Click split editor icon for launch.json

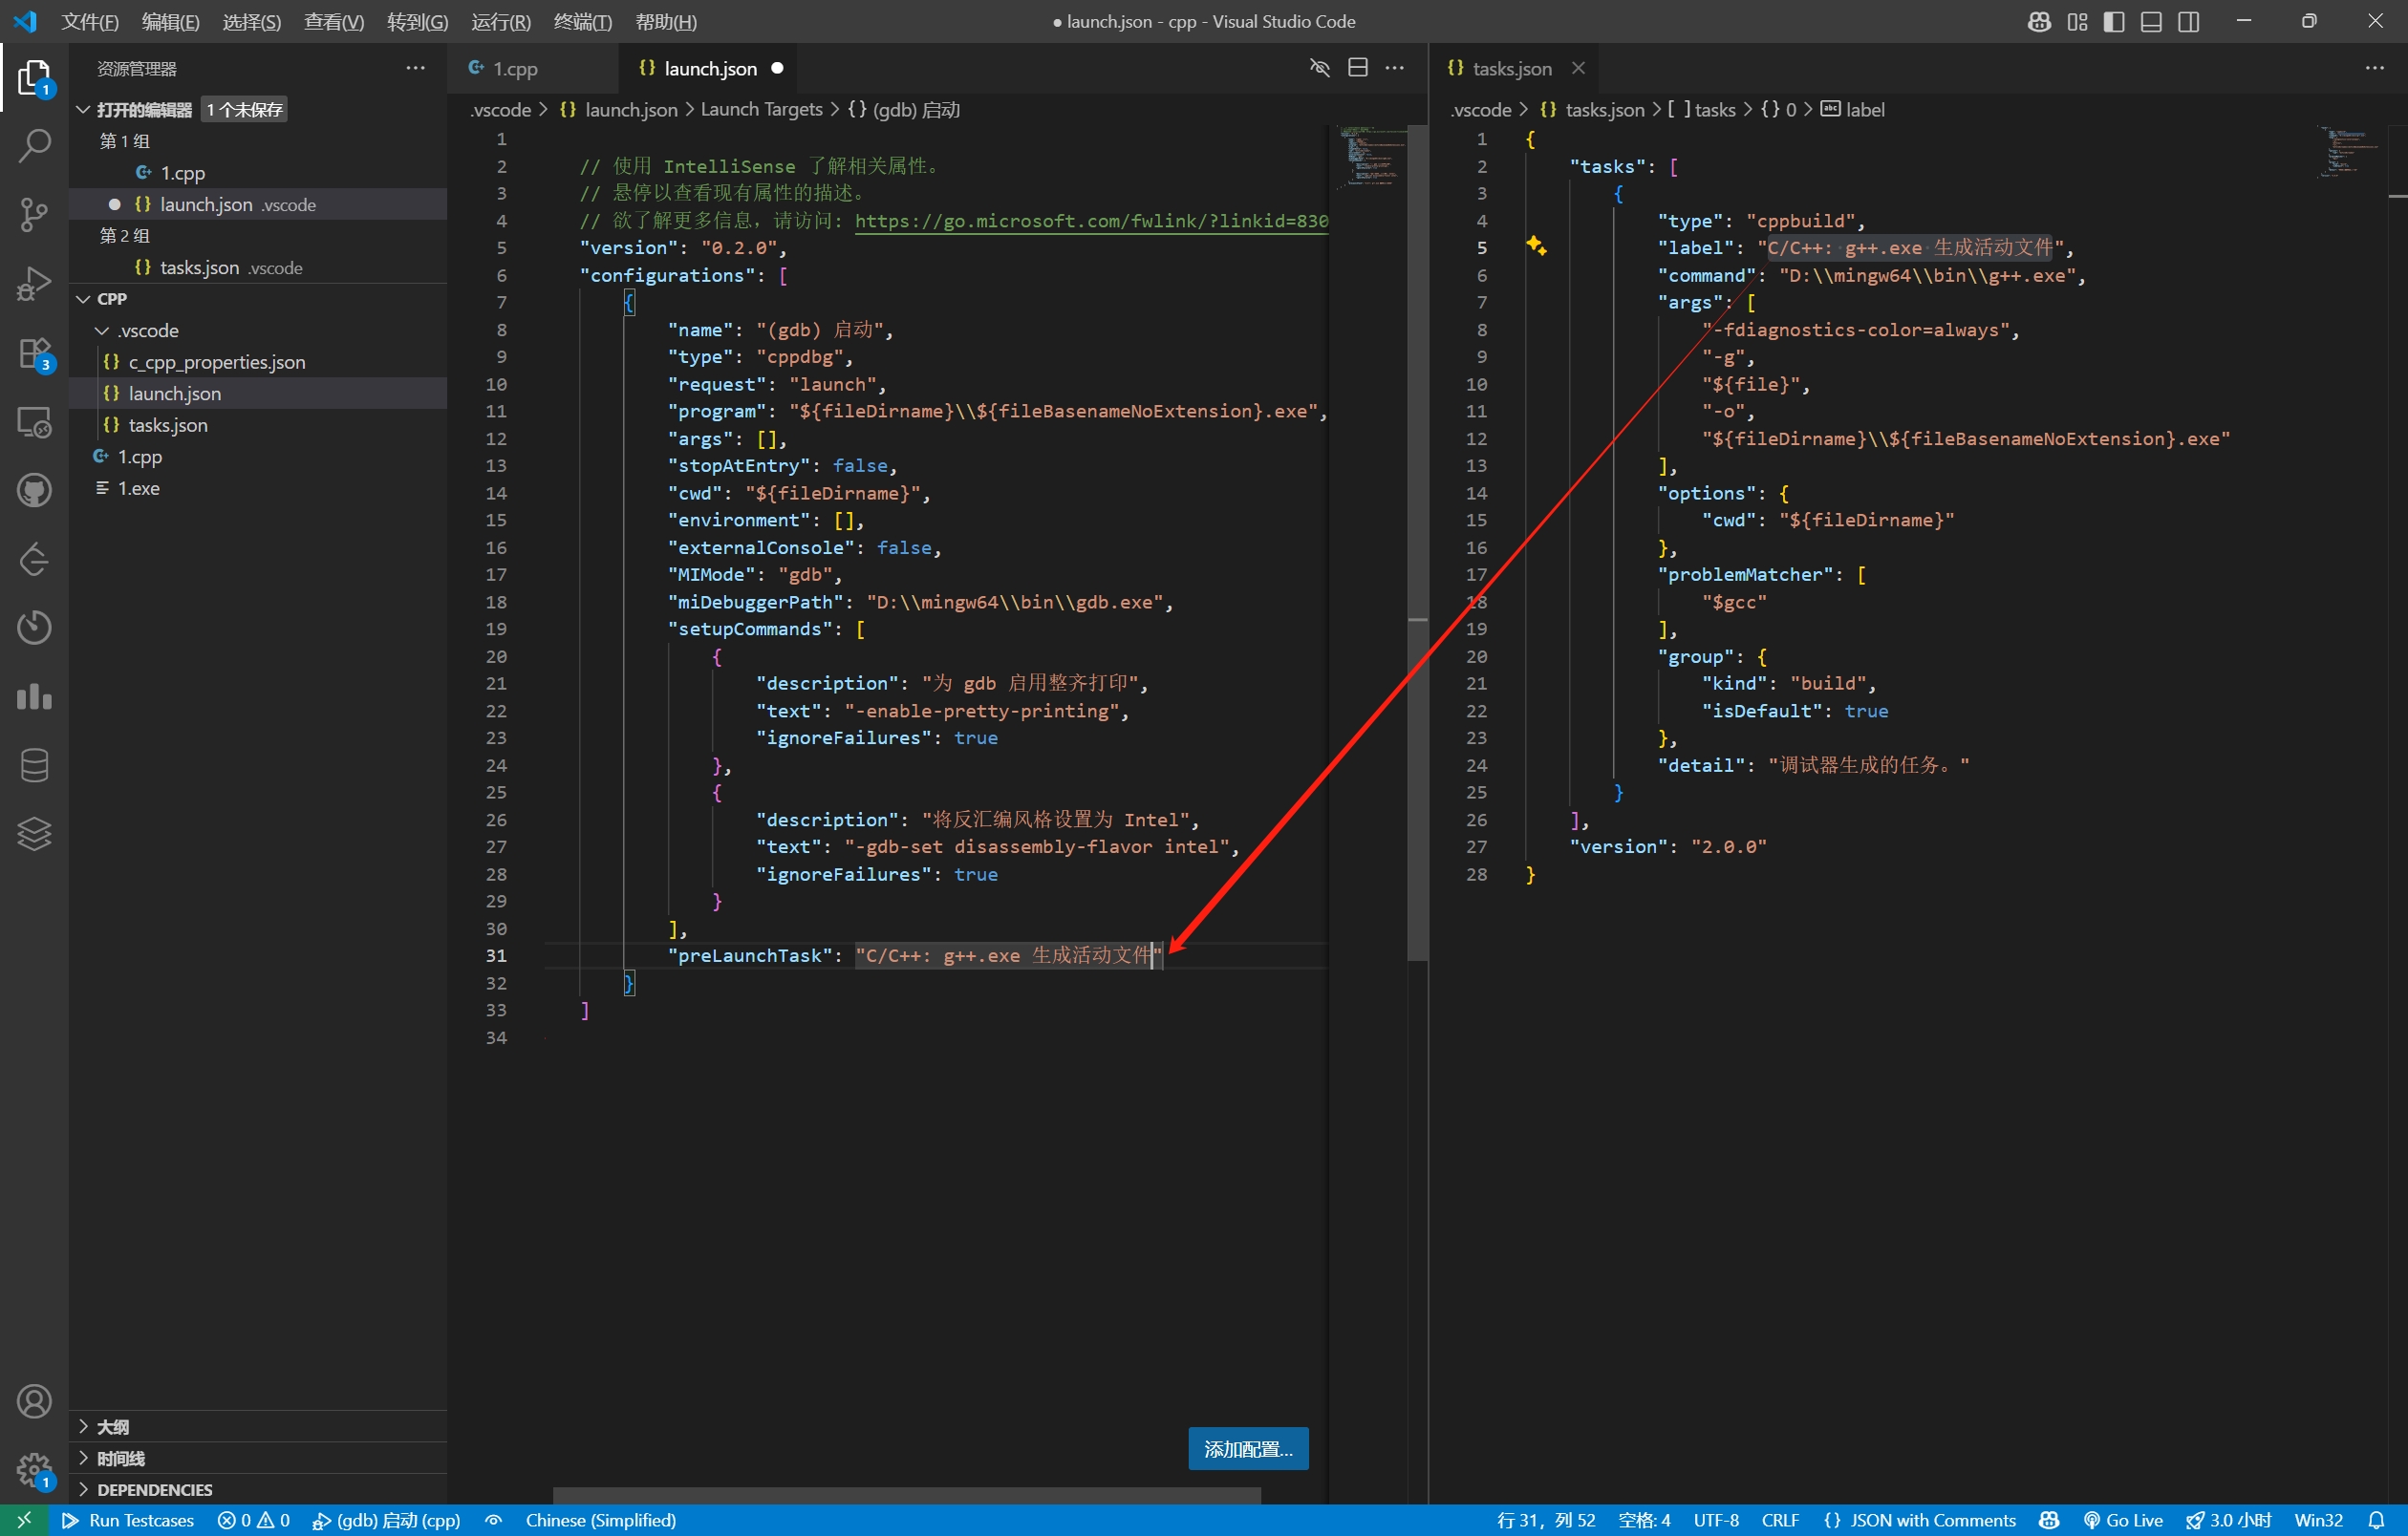(x=1357, y=68)
